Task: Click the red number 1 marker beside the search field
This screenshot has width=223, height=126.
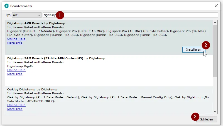Action: click(60, 14)
